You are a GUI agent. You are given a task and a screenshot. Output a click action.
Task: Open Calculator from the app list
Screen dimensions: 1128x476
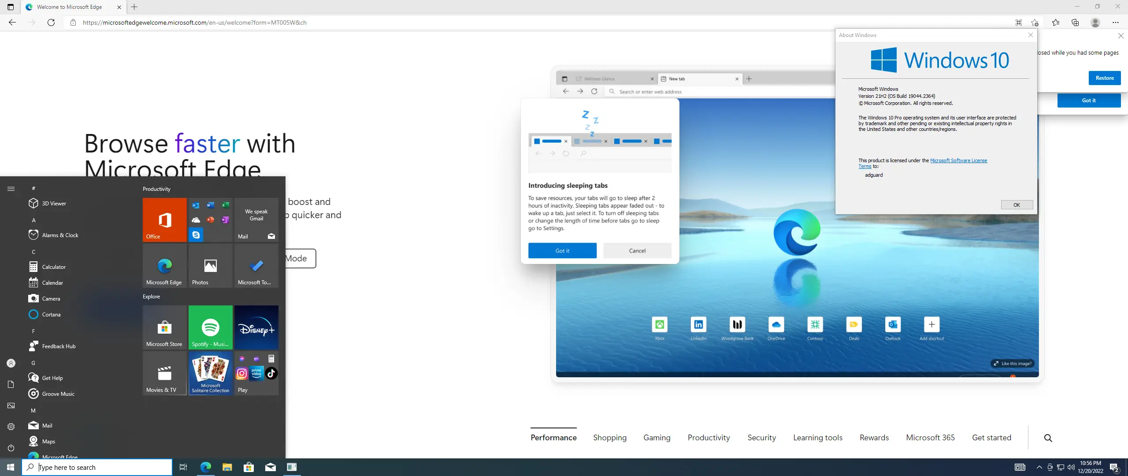coord(54,267)
